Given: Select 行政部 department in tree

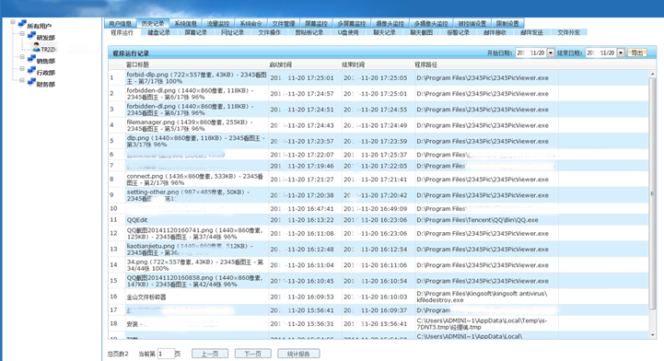Looking at the screenshot, I should tap(46, 73).
